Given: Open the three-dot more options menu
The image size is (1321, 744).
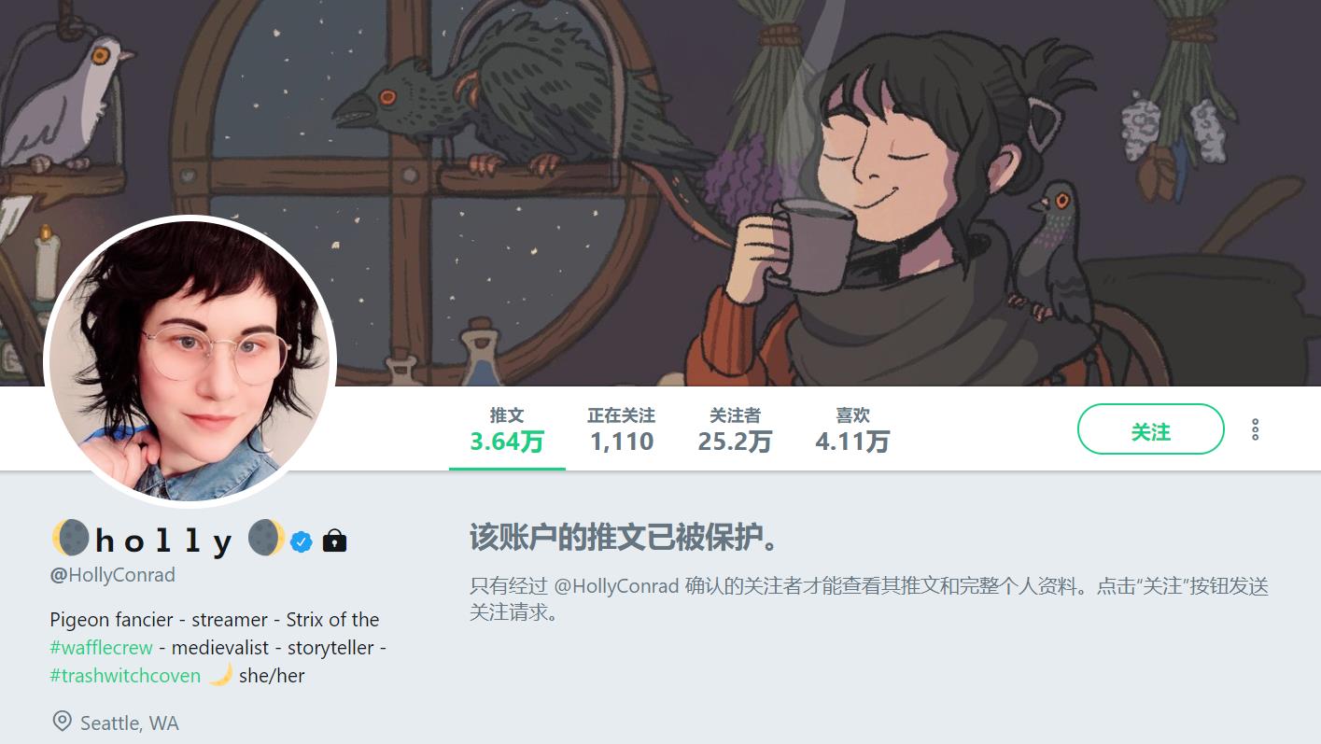Looking at the screenshot, I should 1255,429.
